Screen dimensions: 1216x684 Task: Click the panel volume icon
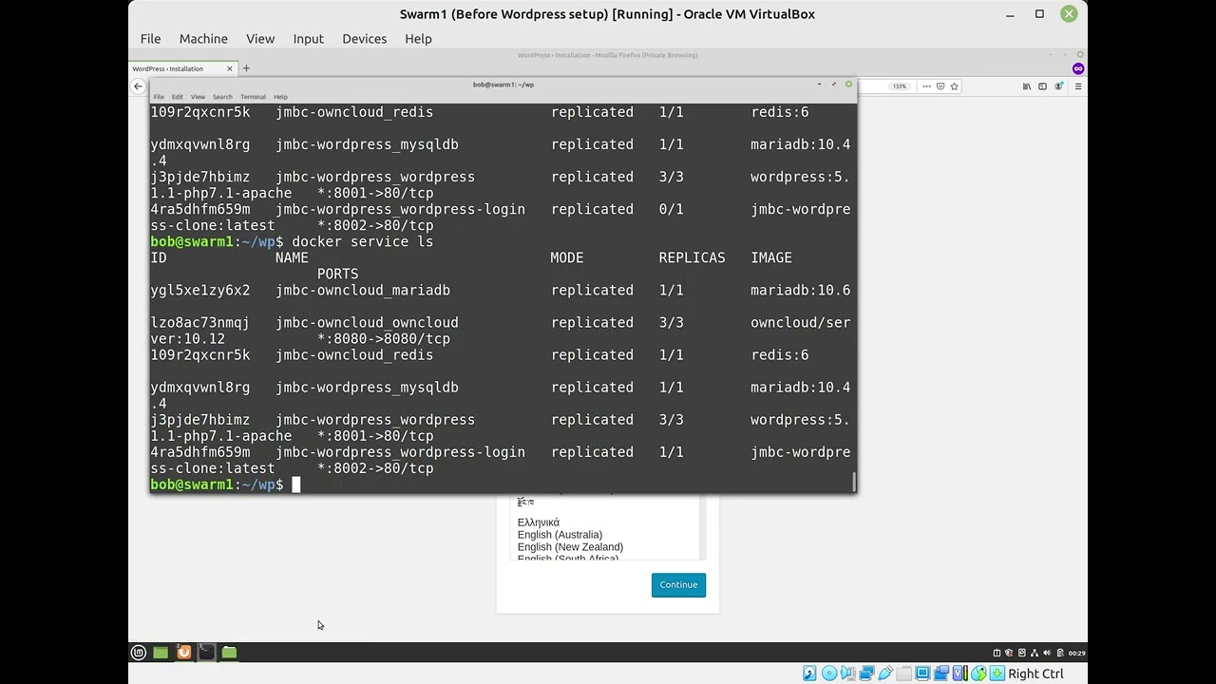point(1047,653)
